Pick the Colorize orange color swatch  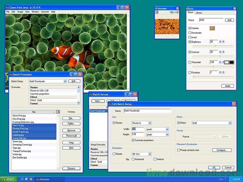(212, 28)
